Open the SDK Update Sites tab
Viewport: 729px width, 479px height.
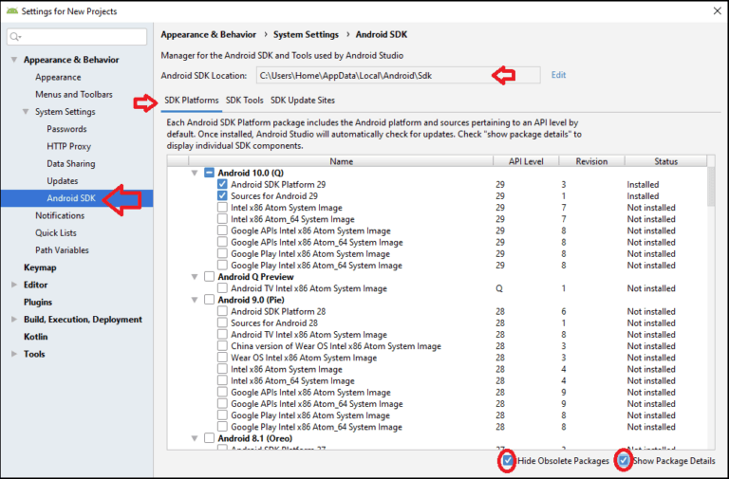303,101
